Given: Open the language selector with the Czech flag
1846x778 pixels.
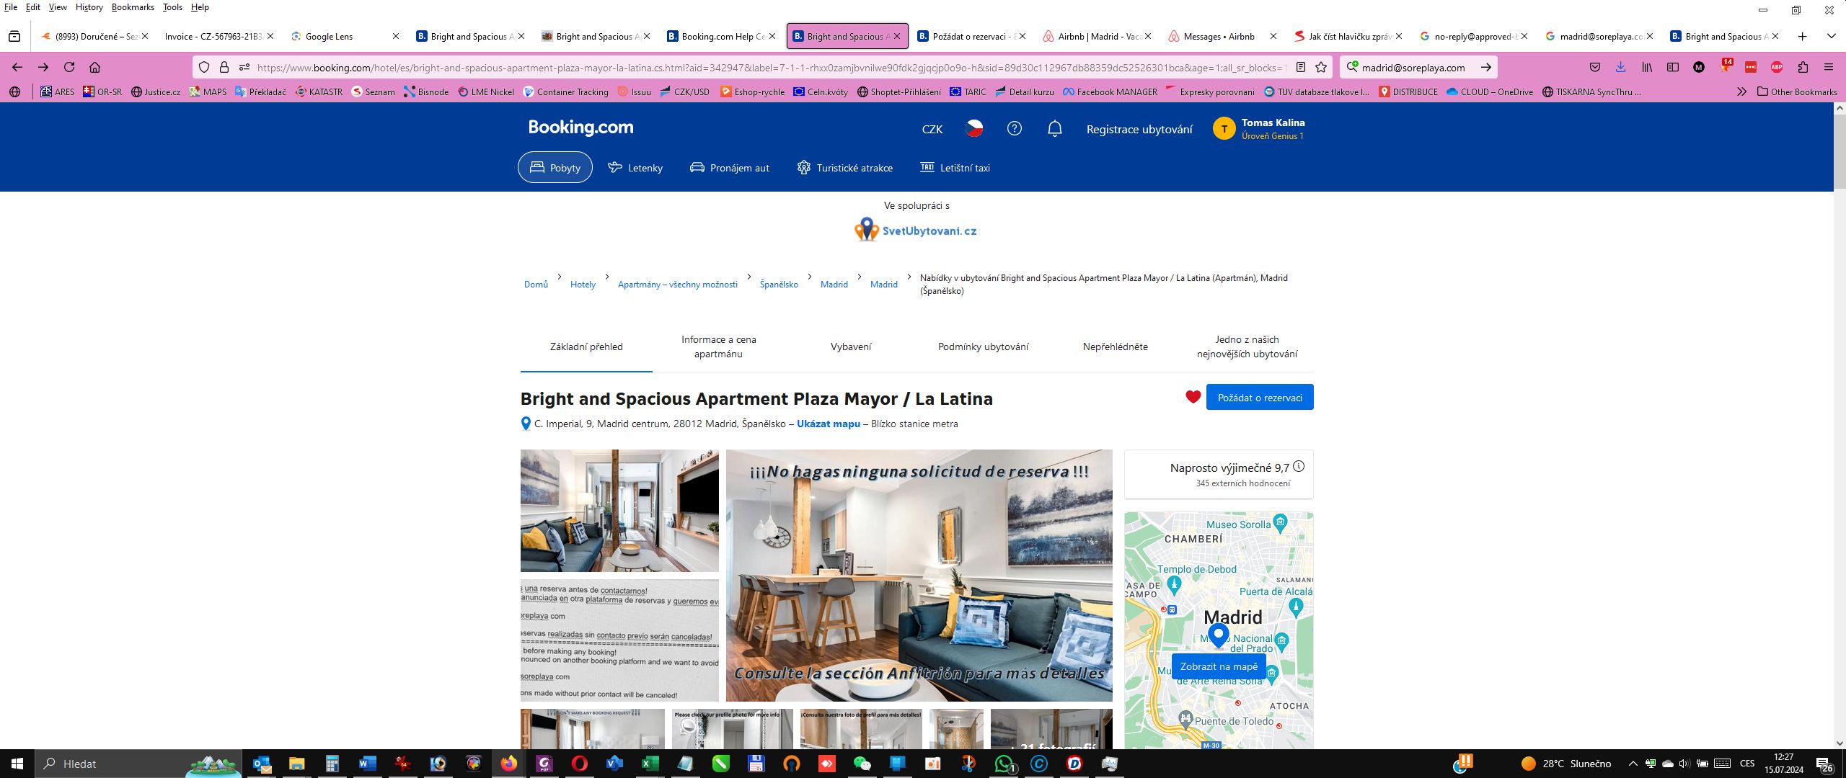Looking at the screenshot, I should click(975, 128).
